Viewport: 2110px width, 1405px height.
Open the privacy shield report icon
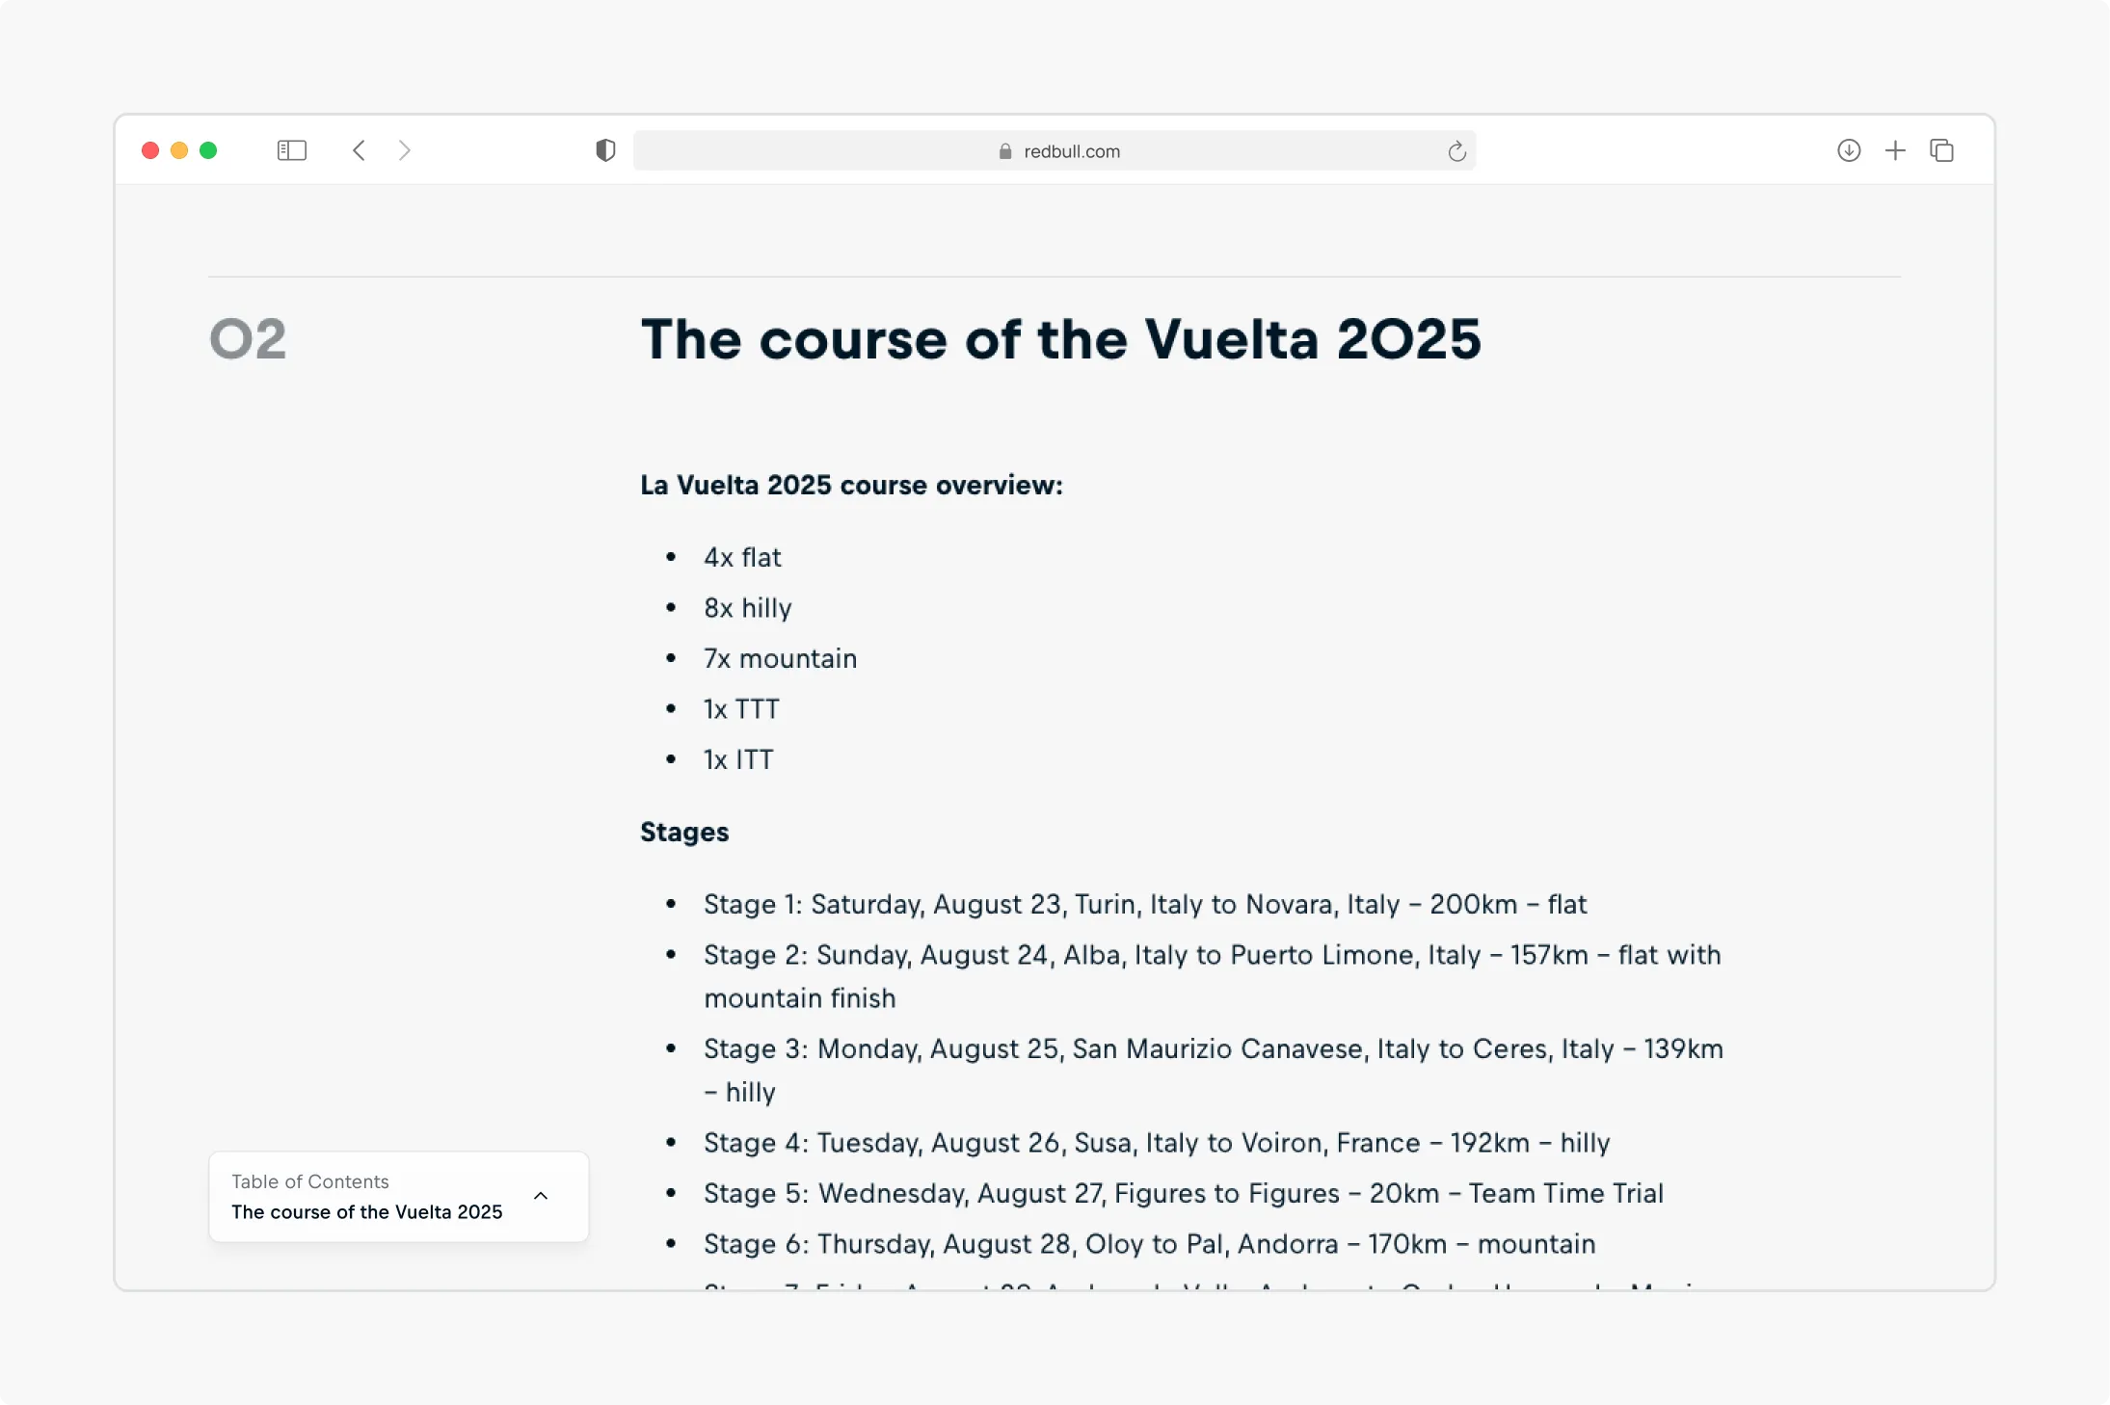tap(605, 150)
